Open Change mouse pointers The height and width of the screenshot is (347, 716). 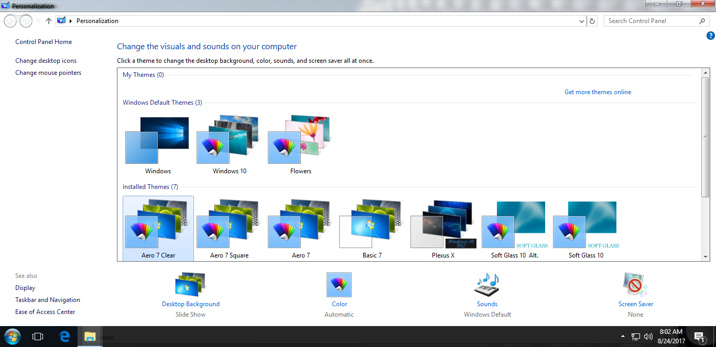[x=48, y=73]
